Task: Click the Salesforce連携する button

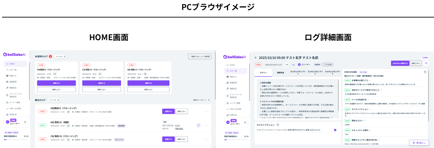Action: (x=400, y=64)
